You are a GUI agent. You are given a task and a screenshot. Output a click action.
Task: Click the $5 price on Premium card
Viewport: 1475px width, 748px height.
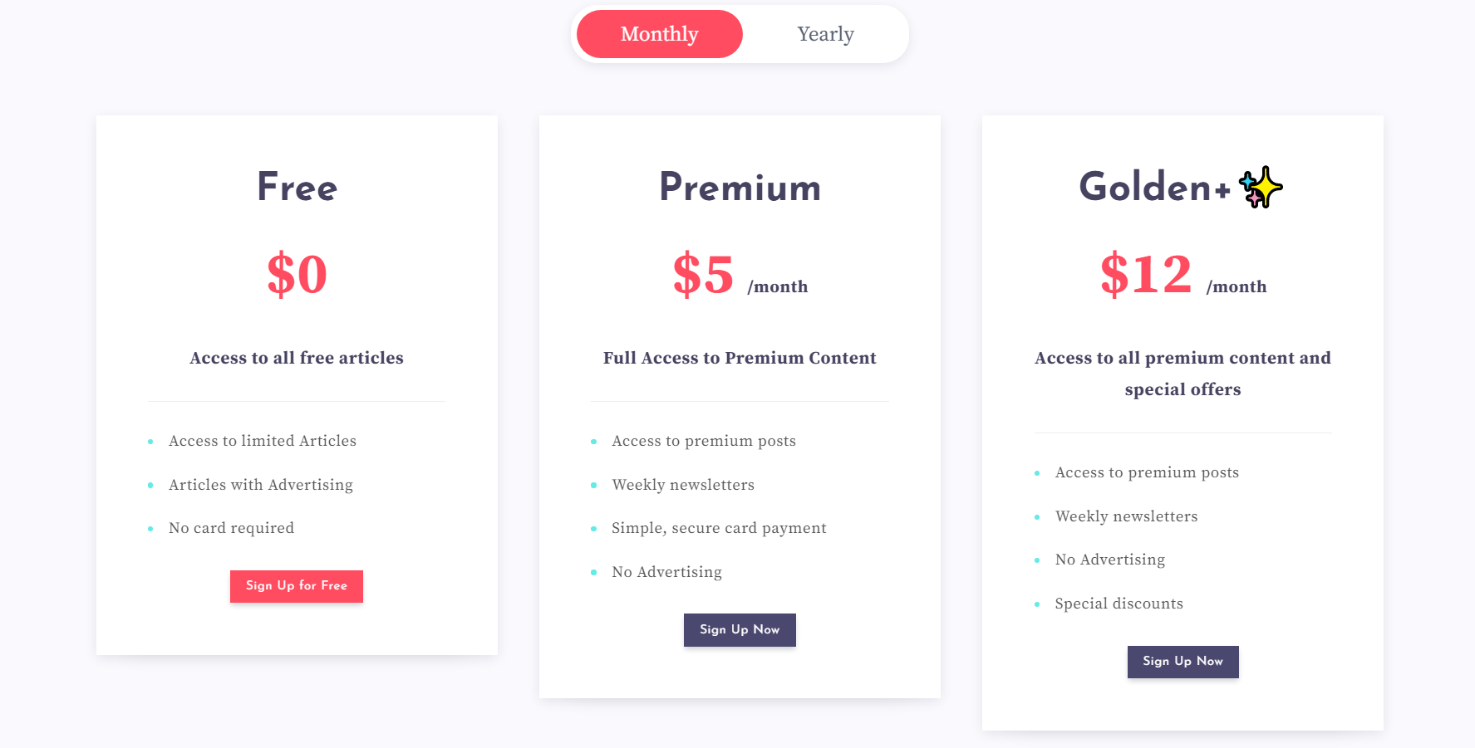703,274
